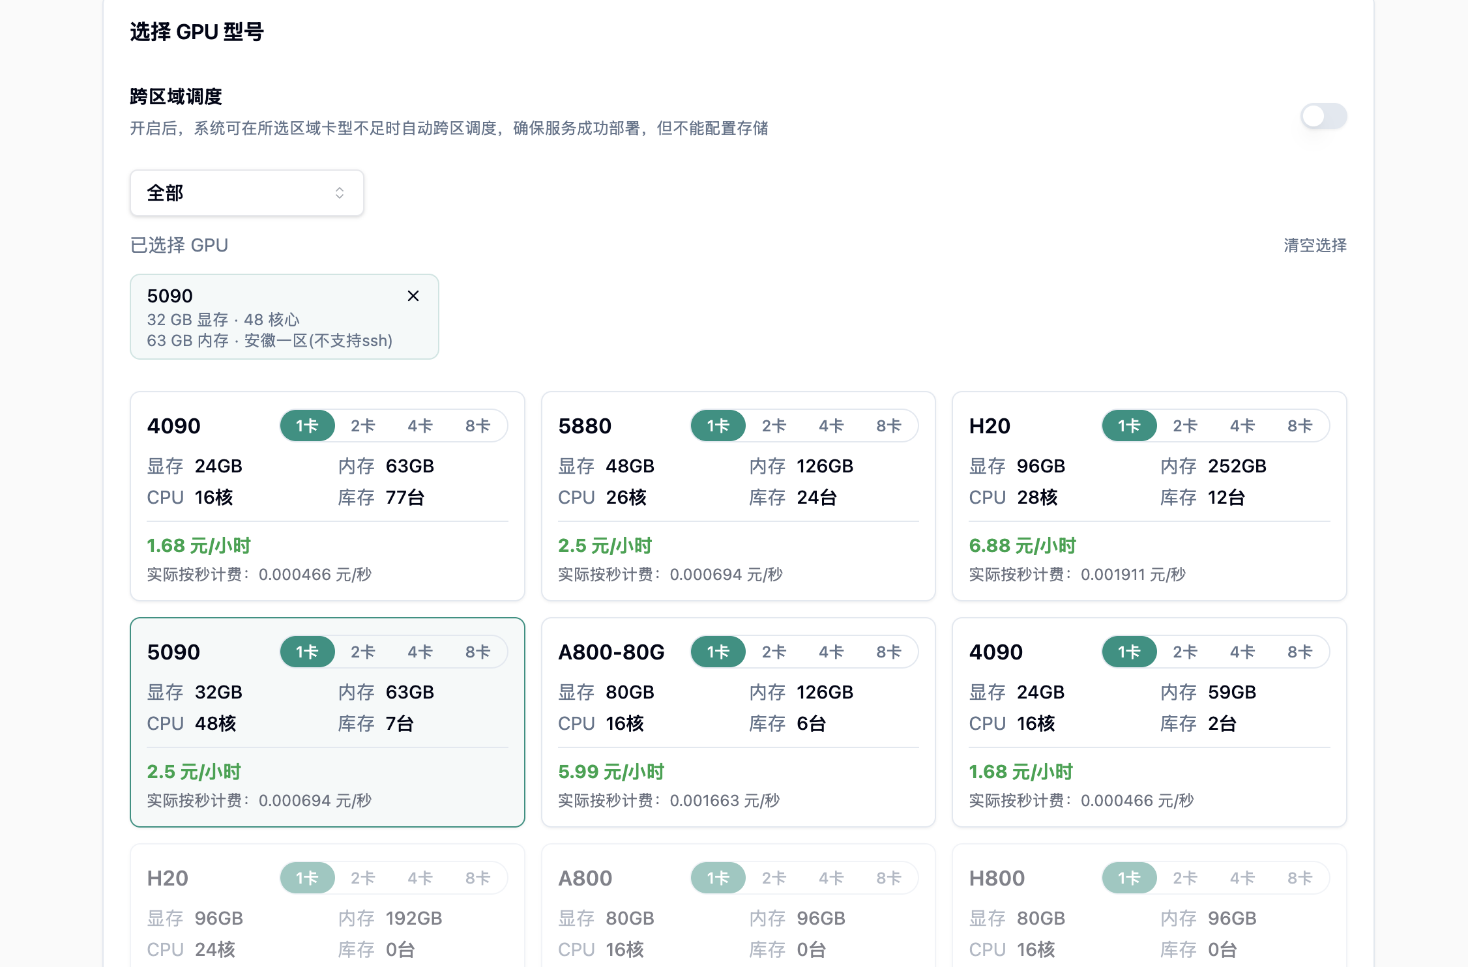
Task: Click 清空选择 to clear selection
Action: [x=1314, y=245]
